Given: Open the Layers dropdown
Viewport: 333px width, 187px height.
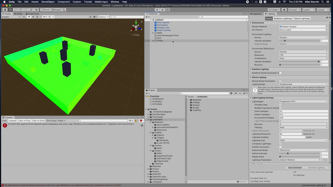Looking at the screenshot, I should pyautogui.click(x=308, y=10).
